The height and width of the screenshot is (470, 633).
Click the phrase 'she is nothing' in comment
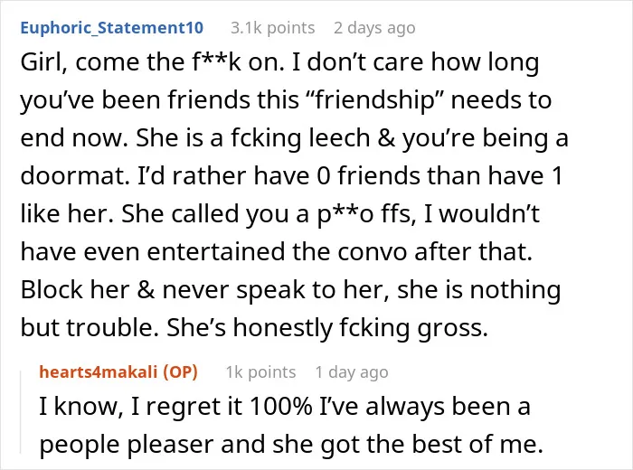(479, 289)
